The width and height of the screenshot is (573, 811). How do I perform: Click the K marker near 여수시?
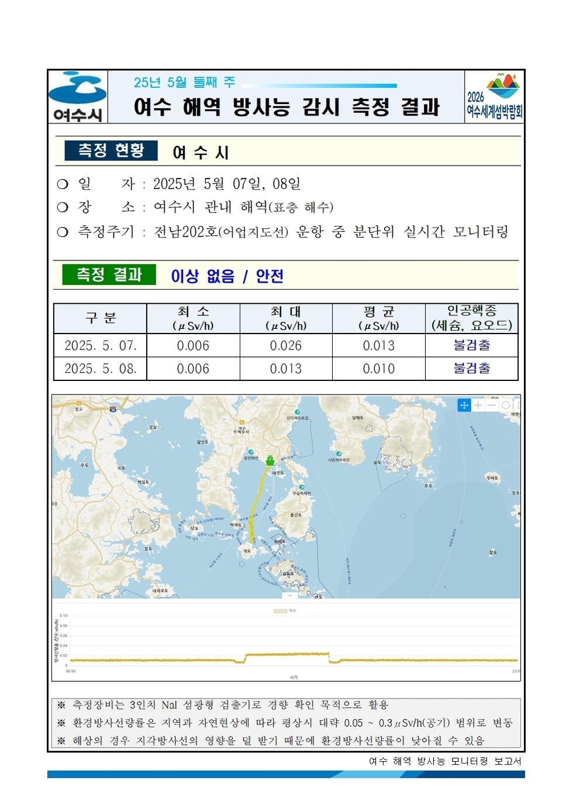(242, 421)
